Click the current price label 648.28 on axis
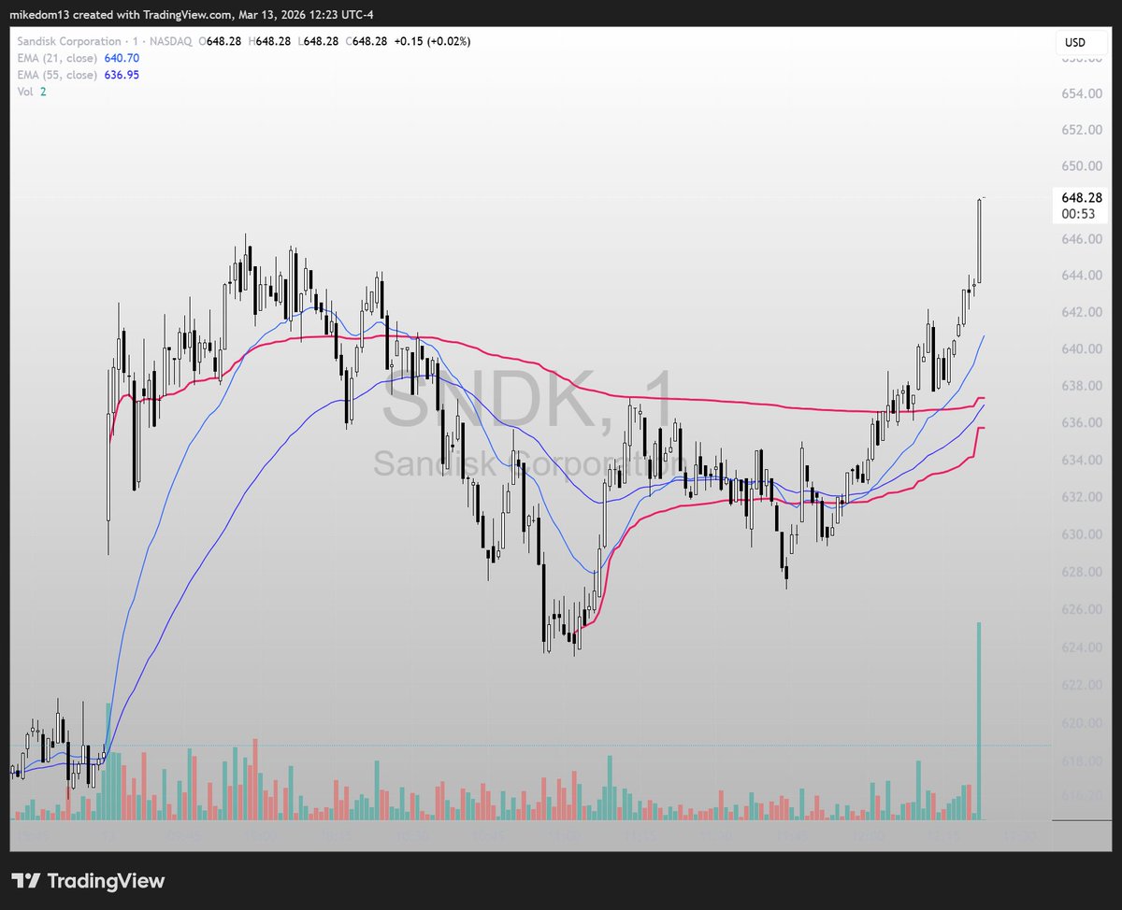1122x910 pixels. coord(1081,198)
